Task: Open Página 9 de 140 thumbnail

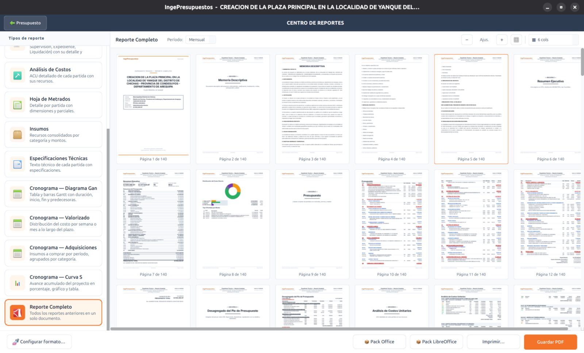Action: point(312,225)
